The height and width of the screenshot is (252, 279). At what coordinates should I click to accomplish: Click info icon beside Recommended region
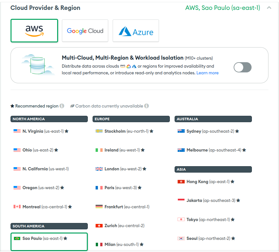click(x=62, y=106)
